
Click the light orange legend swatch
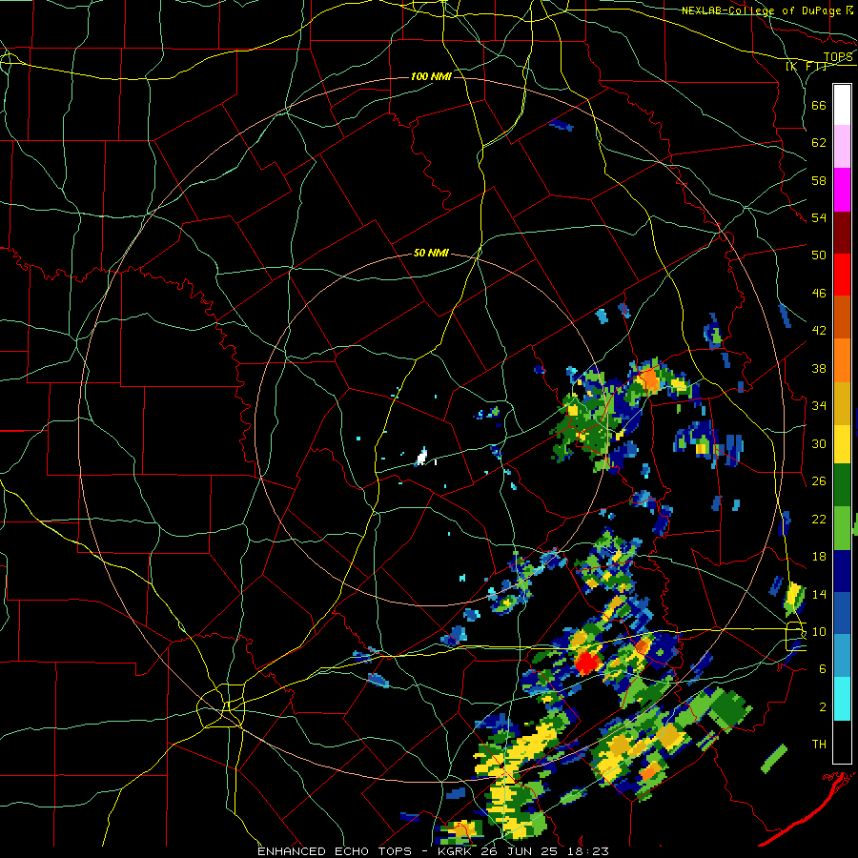(x=842, y=360)
